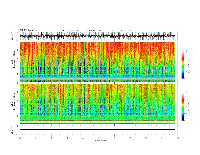Click the "ch.1(V)" waveform axis label
The width and height of the screenshot is (200, 155).
coord(12,36)
